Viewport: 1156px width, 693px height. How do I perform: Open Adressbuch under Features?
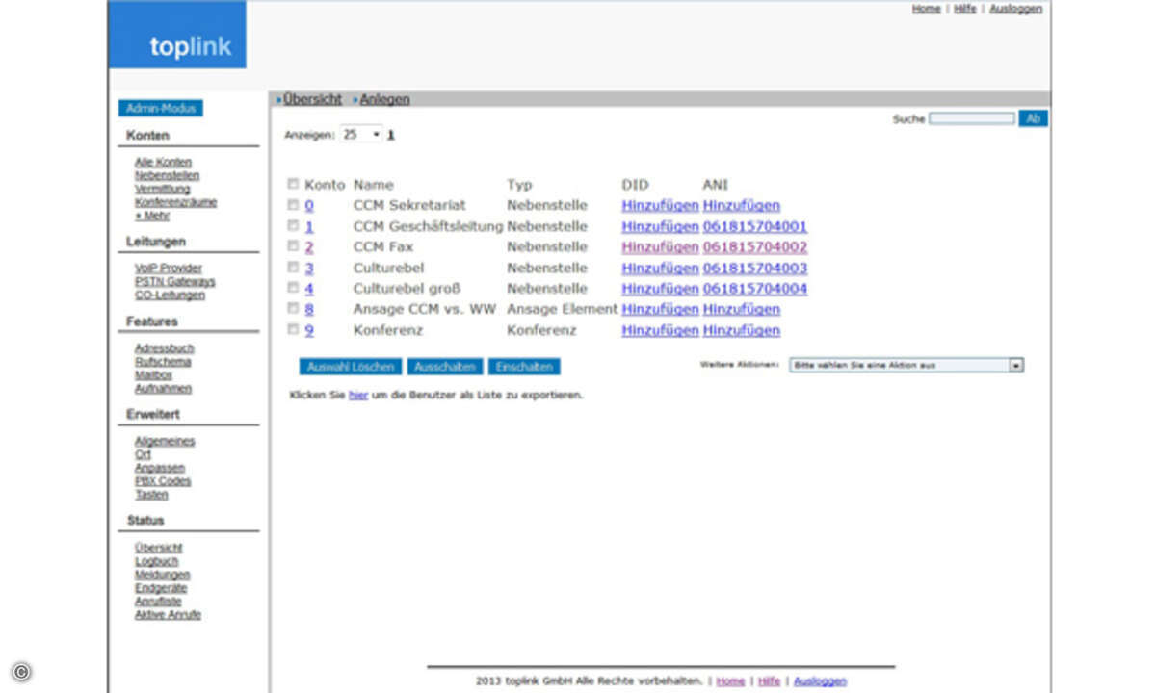coord(164,348)
